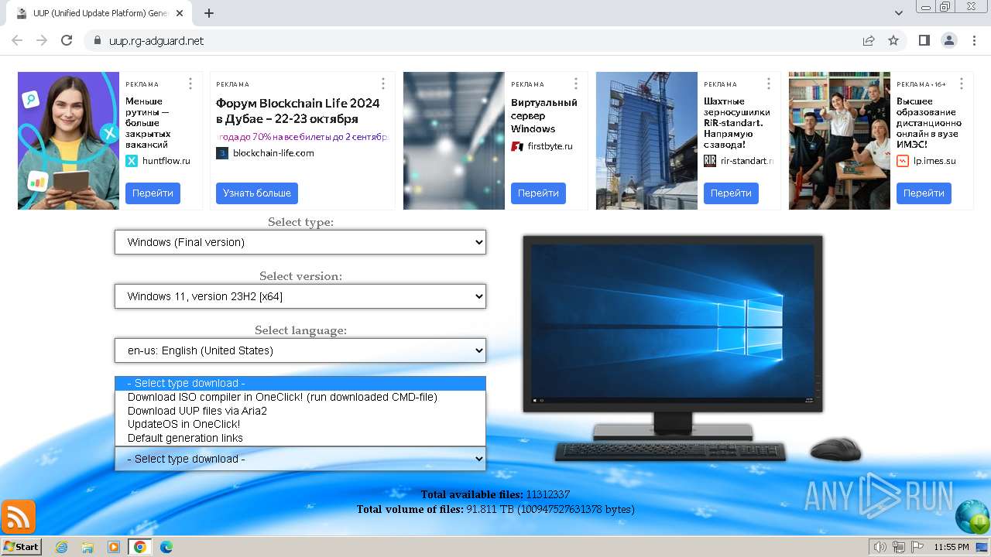Viewport: 991px width, 557px height.
Task: Click 'Форум Blockchain Life 2024' ad headline
Action: (x=297, y=111)
